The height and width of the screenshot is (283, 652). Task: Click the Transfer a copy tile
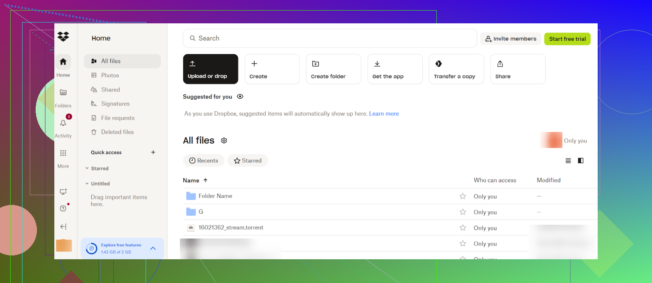[456, 69]
